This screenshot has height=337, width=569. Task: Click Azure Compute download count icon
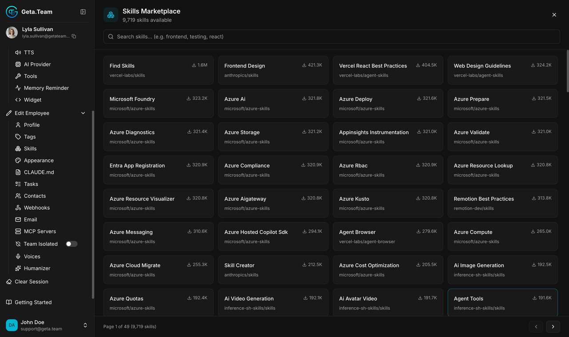tap(533, 231)
